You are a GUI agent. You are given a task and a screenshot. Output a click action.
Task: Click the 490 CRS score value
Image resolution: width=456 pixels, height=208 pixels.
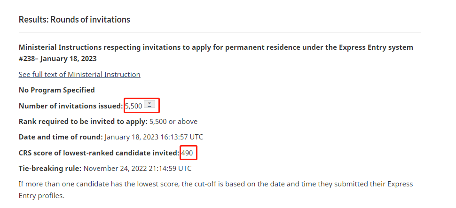[187, 152]
